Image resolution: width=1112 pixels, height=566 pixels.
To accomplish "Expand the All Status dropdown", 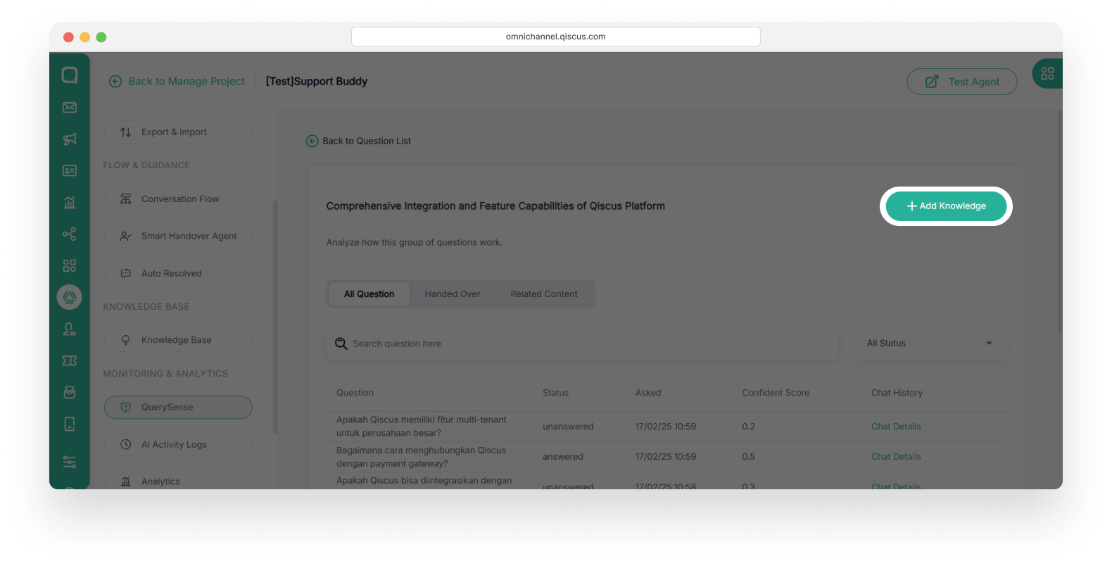I will coord(929,344).
